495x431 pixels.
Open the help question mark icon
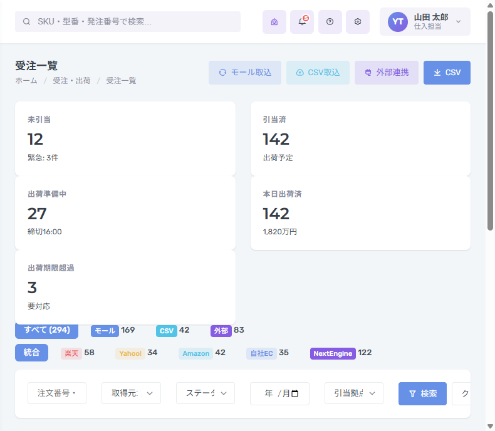coord(330,22)
